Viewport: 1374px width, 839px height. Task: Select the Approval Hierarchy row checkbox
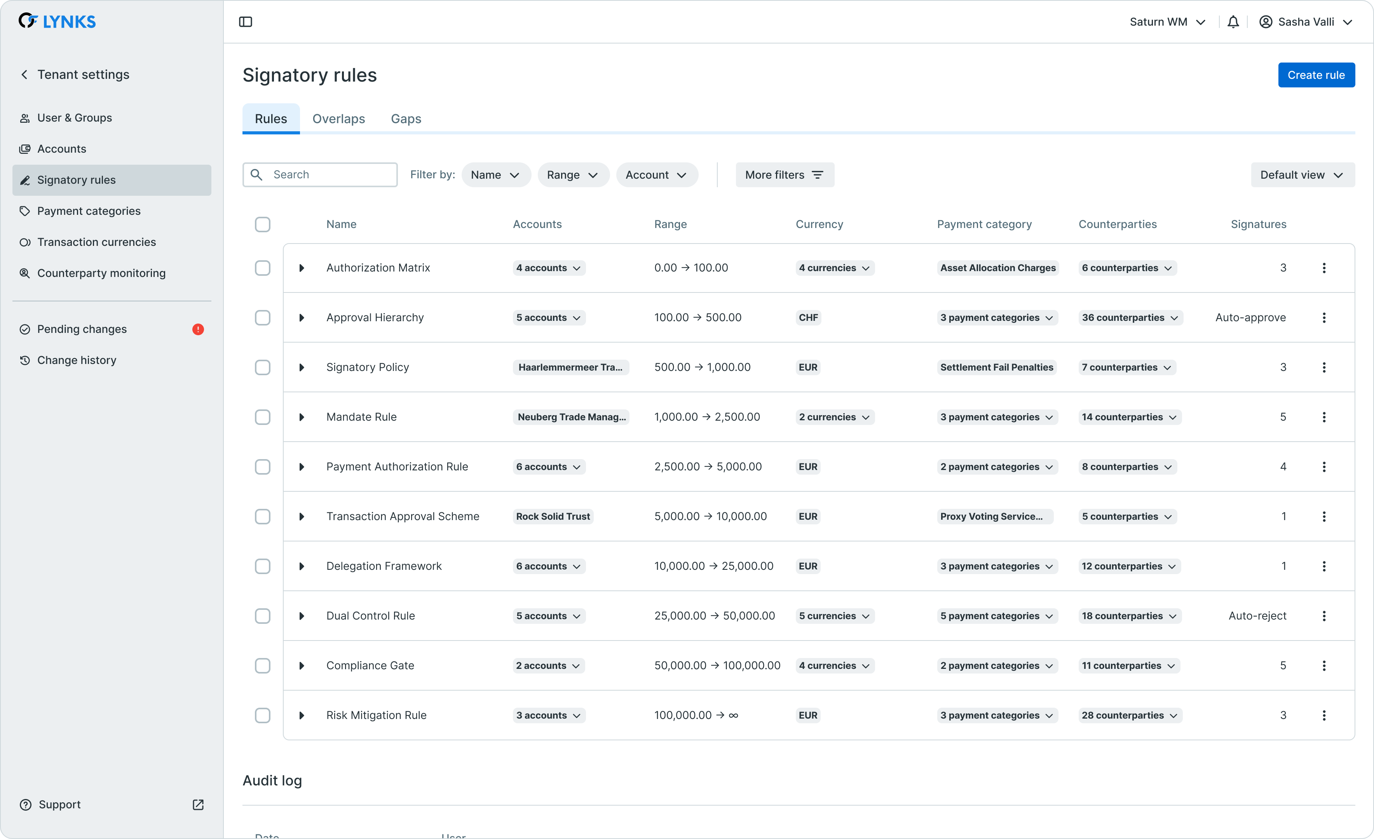coord(263,318)
